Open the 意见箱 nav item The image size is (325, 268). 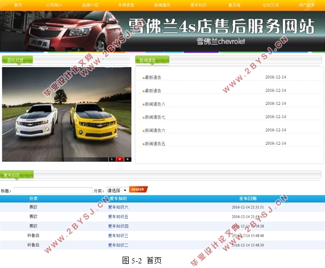tap(234, 5)
